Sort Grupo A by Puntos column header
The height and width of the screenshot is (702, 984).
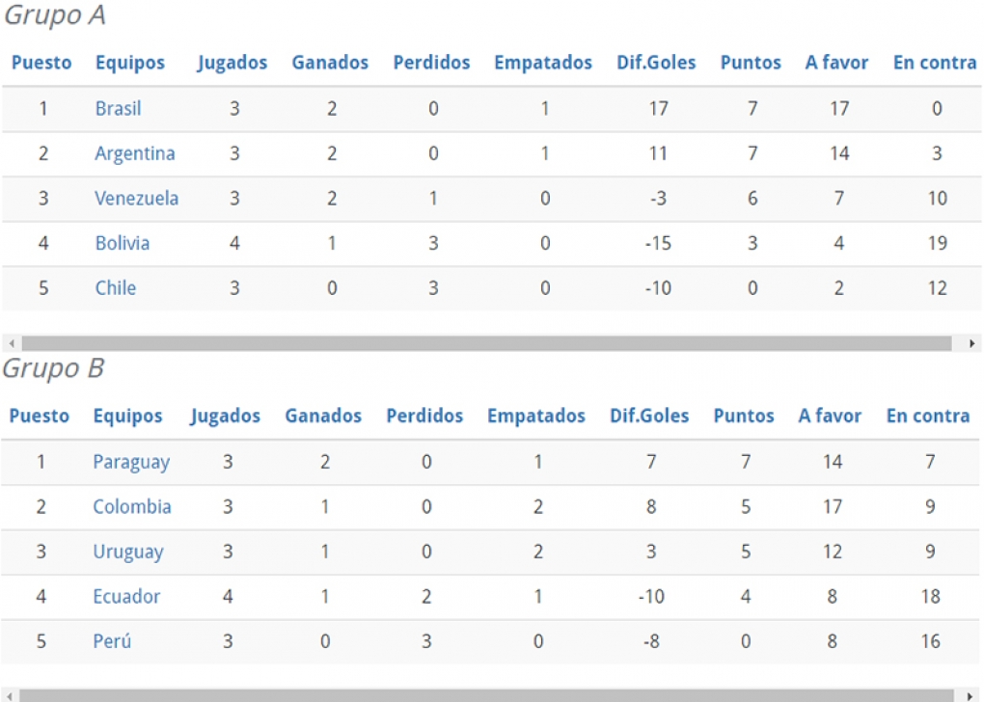point(751,63)
